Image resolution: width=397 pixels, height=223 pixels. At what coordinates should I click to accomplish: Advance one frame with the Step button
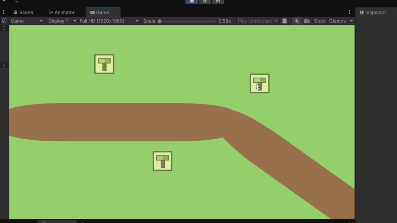pyautogui.click(x=218, y=2)
